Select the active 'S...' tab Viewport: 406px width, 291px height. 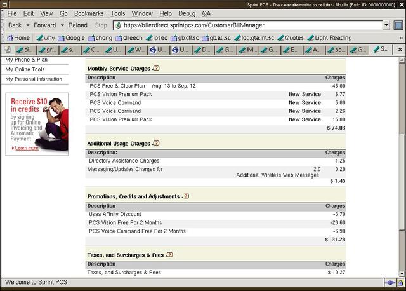(381, 50)
